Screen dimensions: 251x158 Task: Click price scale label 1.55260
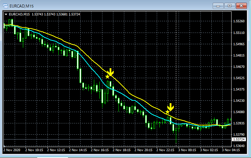click(x=239, y=21)
